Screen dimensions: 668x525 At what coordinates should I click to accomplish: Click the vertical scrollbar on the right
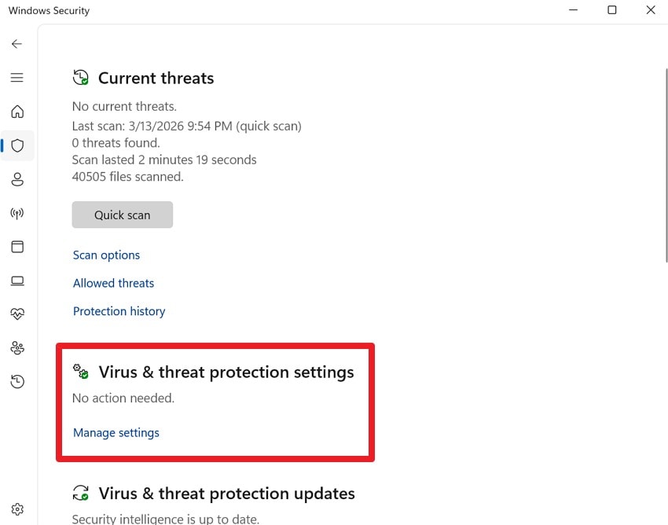(665, 165)
